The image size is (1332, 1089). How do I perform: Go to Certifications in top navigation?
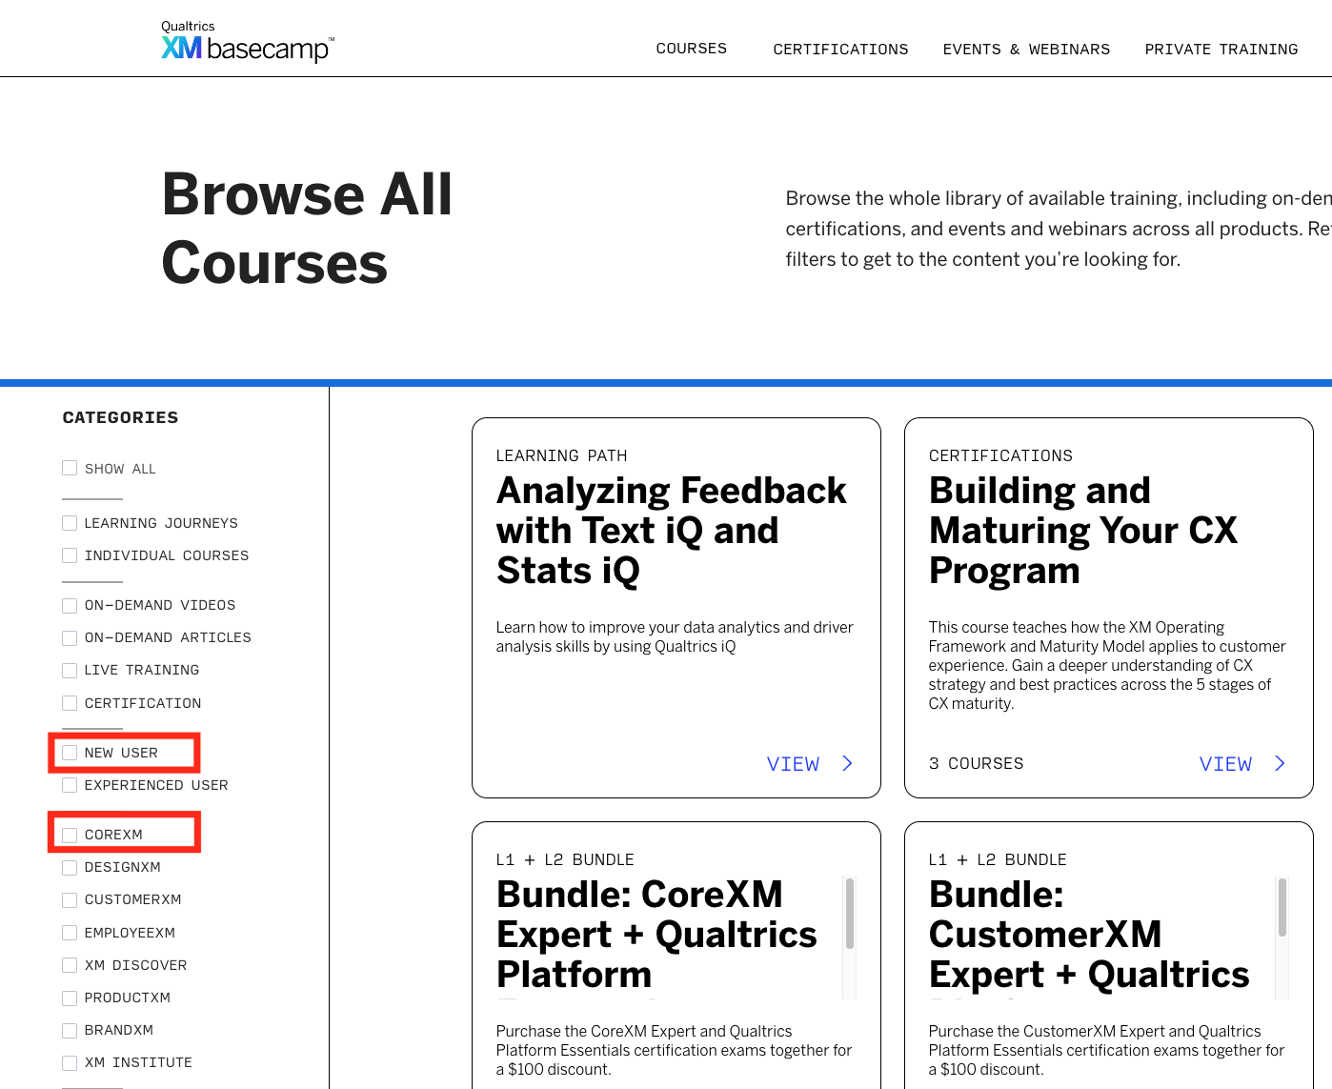point(840,50)
